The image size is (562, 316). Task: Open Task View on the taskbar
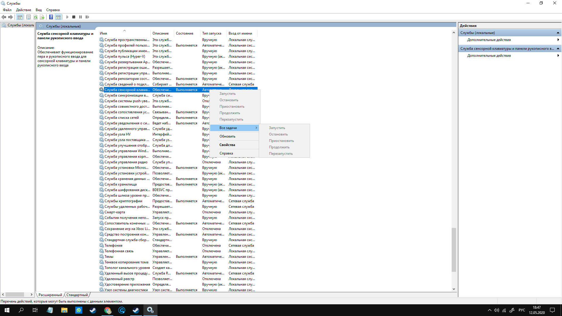35,310
